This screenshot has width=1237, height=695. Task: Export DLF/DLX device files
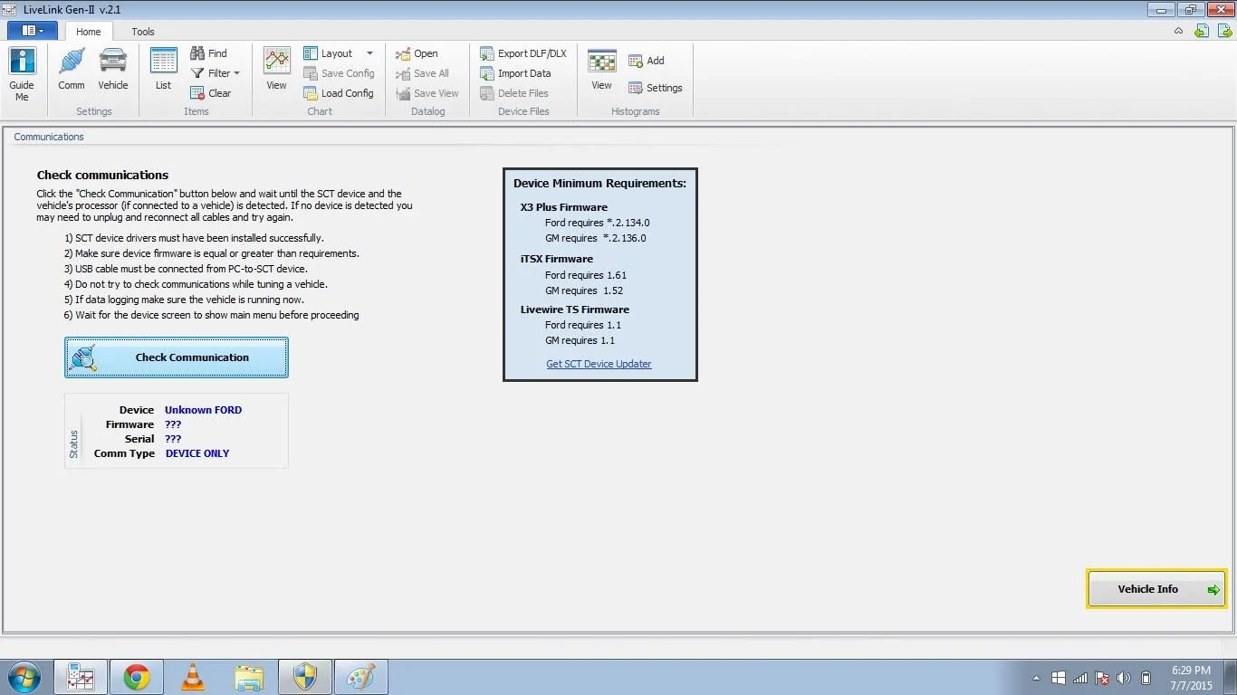pyautogui.click(x=523, y=53)
